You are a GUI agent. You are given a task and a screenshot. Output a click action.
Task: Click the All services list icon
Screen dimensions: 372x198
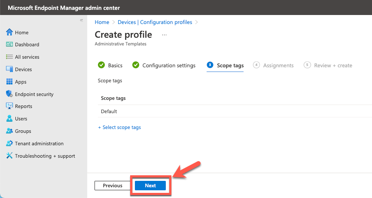pyautogui.click(x=9, y=57)
